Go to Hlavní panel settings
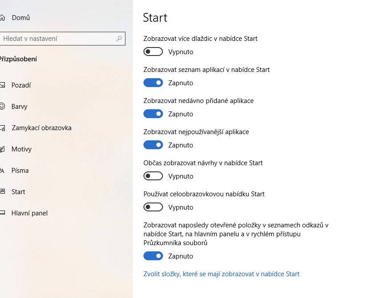 click(29, 213)
